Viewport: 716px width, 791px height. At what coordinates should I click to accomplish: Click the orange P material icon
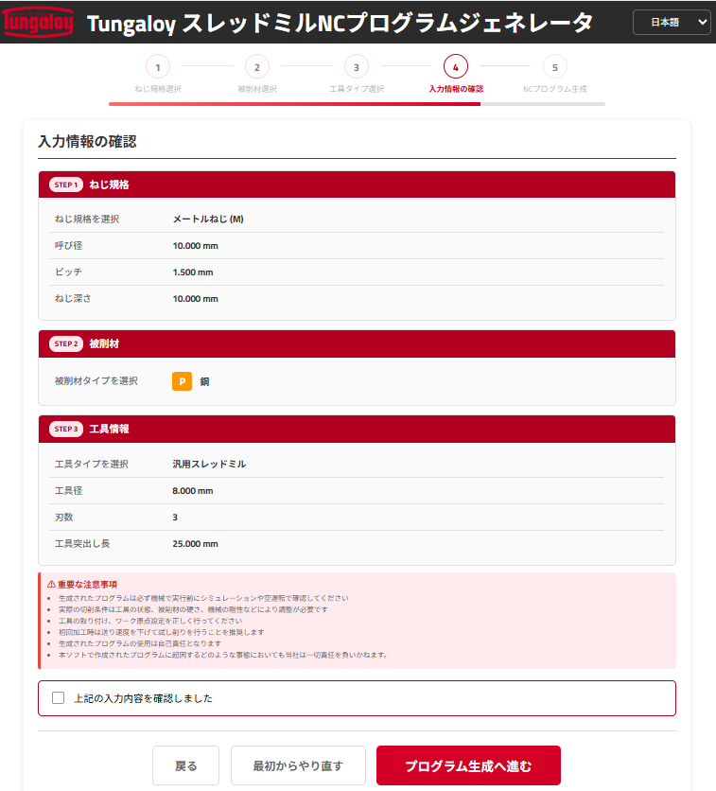182,381
